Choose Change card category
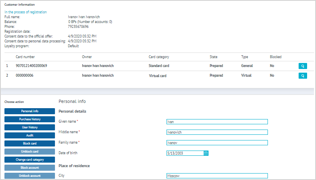The height and width of the screenshot is (180, 316). coord(29,159)
